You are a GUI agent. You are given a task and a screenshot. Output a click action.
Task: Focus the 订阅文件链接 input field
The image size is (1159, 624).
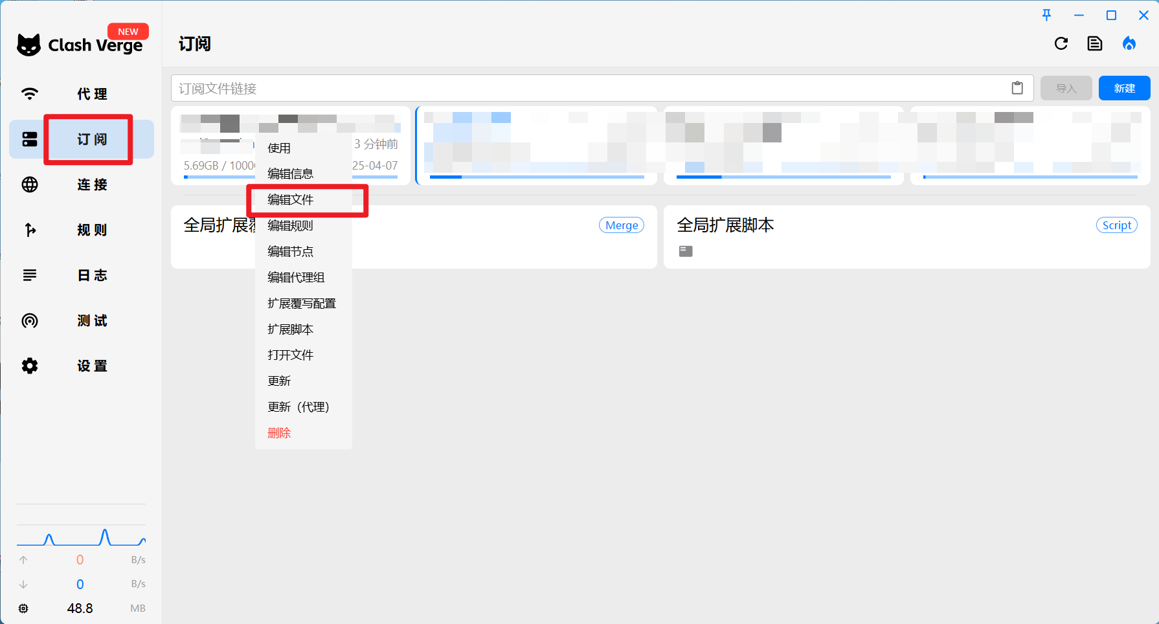(x=602, y=88)
